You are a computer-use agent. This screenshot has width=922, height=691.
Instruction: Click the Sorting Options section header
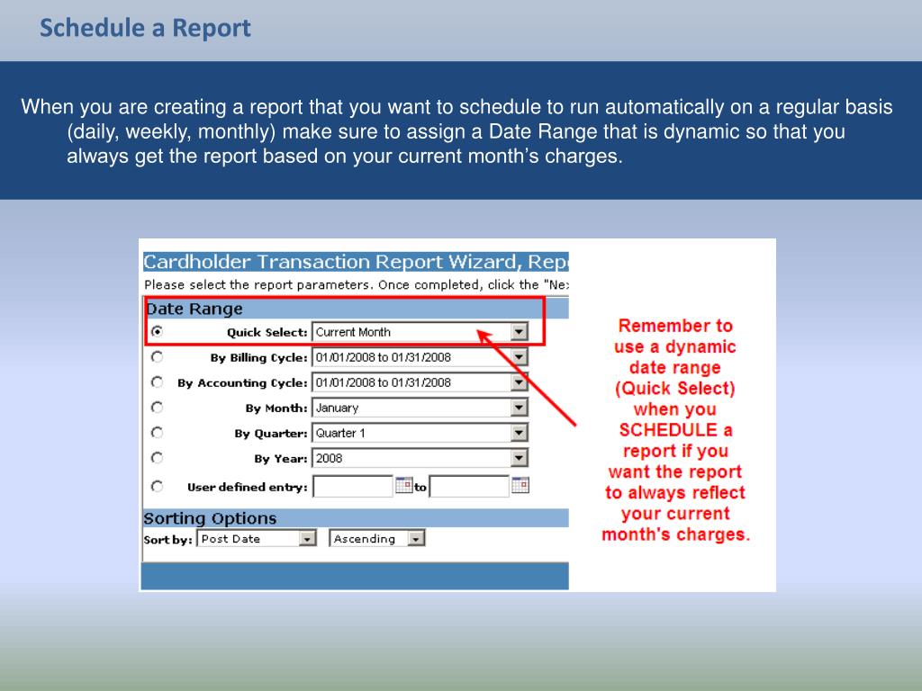point(357,518)
